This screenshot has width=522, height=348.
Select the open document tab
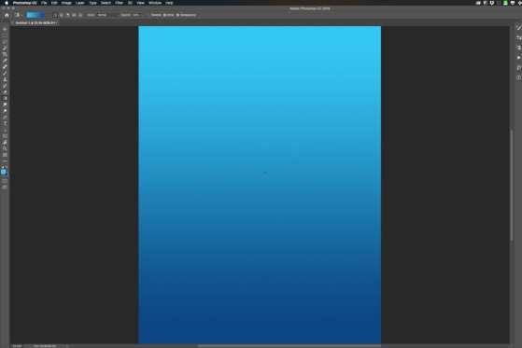click(x=36, y=23)
